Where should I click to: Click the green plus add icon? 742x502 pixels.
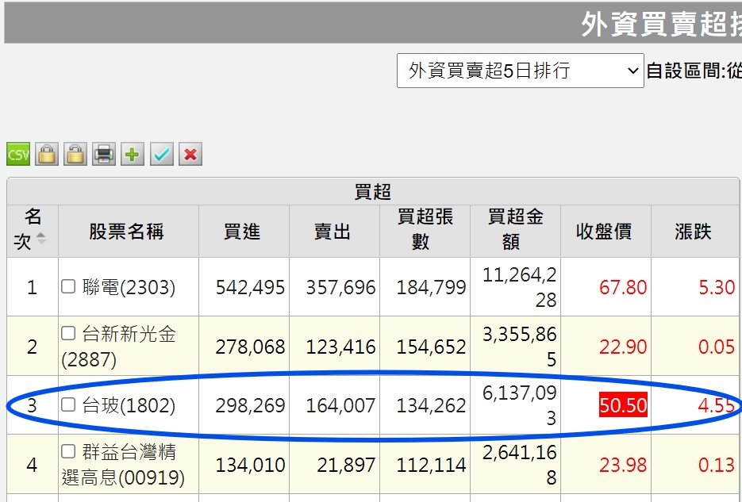coord(133,154)
